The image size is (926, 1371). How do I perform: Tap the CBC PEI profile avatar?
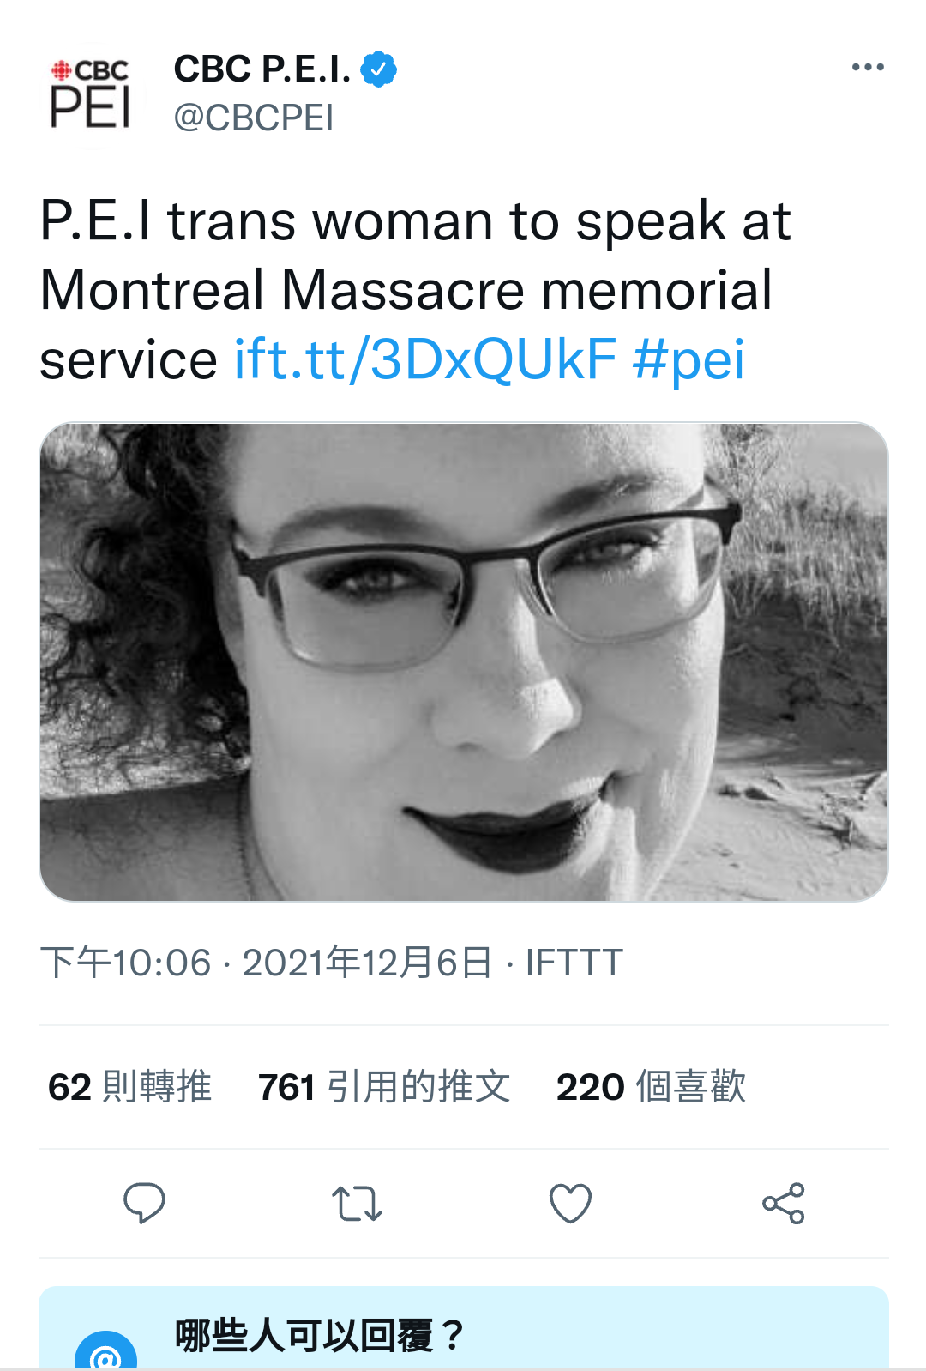tap(91, 94)
